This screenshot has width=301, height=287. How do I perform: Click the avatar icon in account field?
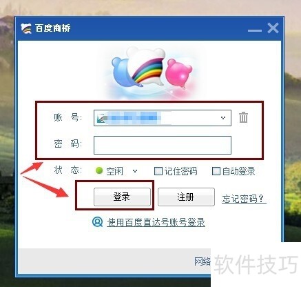[x=101, y=118]
